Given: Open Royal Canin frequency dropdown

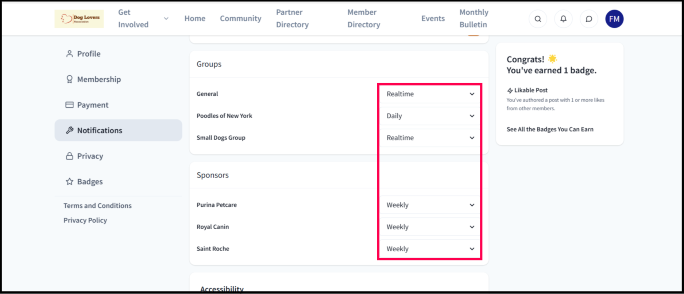Looking at the screenshot, I should (430, 227).
